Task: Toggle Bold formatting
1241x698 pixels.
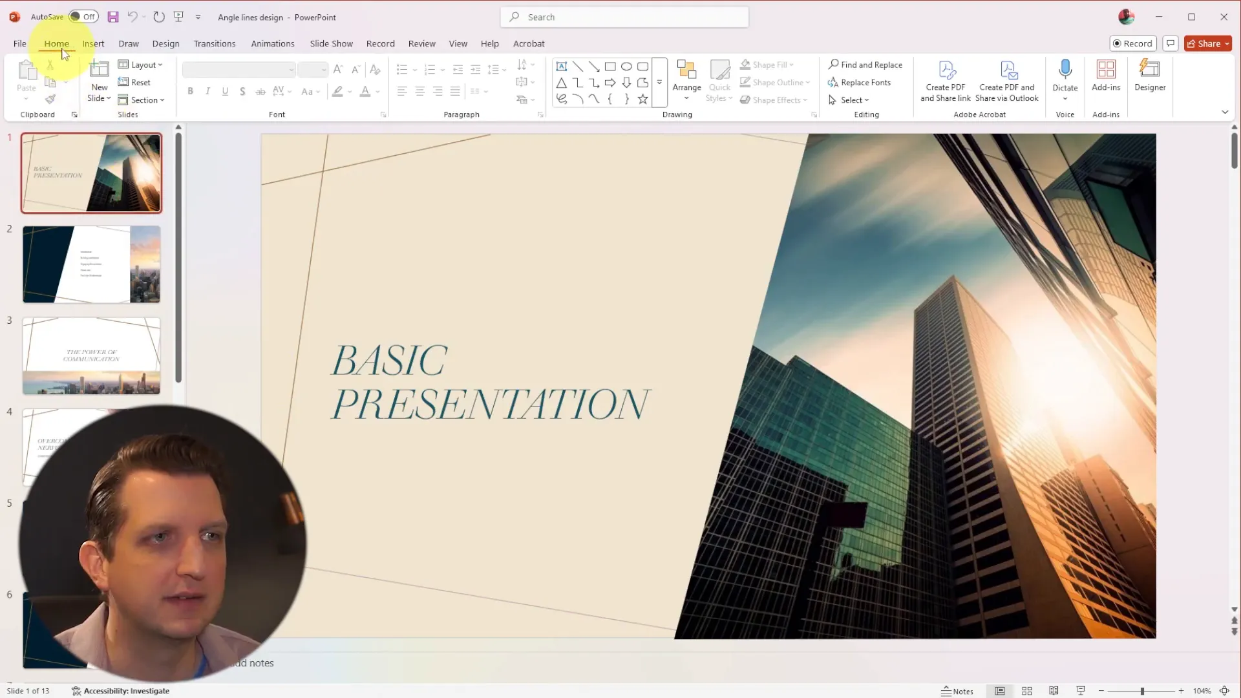Action: pyautogui.click(x=190, y=91)
